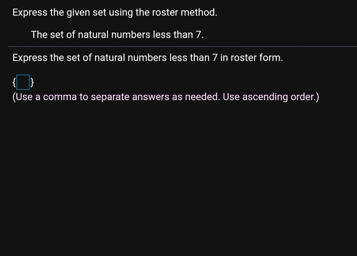Click the closing curly brace

point(32,82)
